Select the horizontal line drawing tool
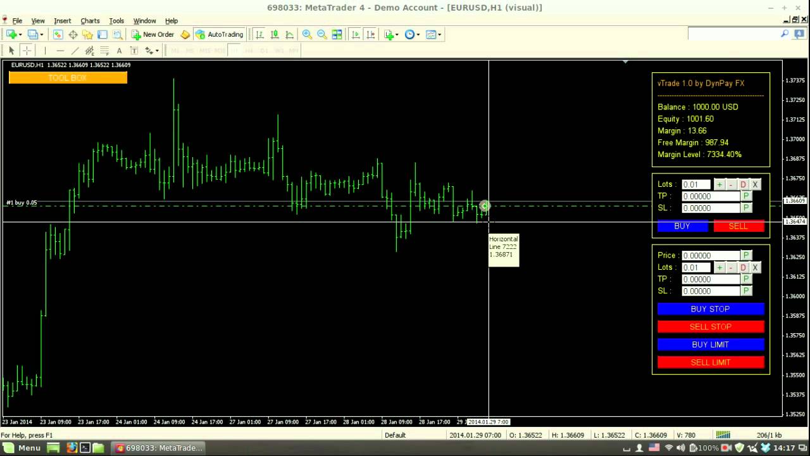Screen dimensions: 810x456 pyautogui.click(x=60, y=50)
